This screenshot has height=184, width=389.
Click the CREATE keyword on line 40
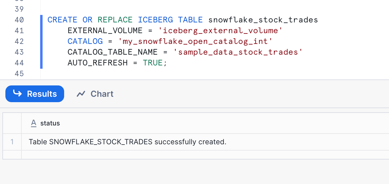point(62,20)
